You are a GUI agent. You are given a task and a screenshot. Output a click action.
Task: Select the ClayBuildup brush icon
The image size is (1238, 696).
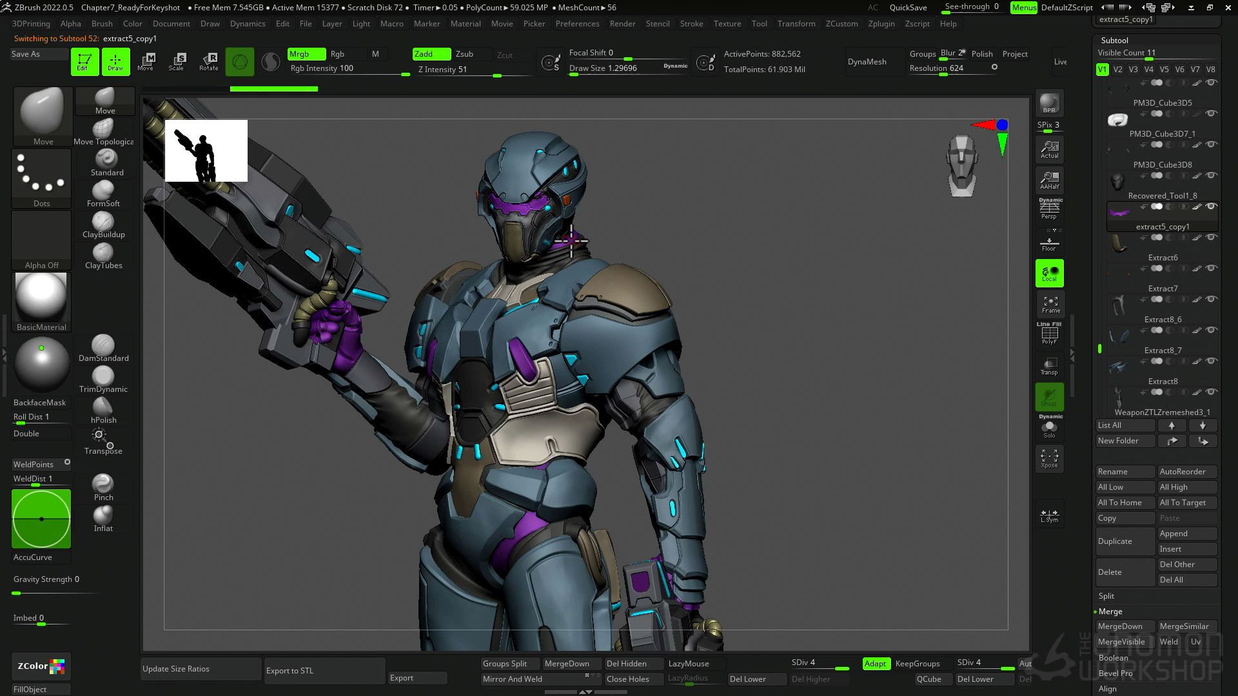click(x=103, y=221)
